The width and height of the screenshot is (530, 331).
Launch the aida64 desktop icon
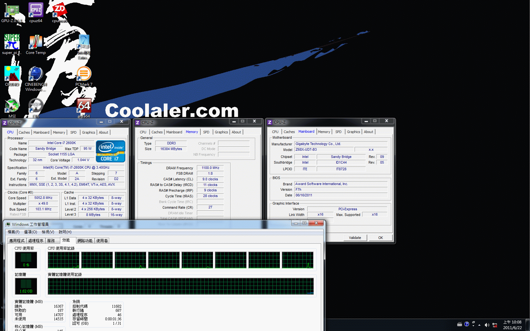[x=84, y=108]
